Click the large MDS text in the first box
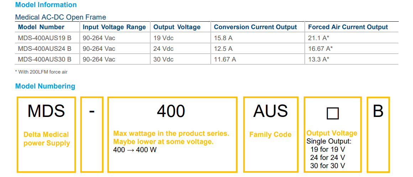This screenshot has height=177, width=413. tap(46, 111)
